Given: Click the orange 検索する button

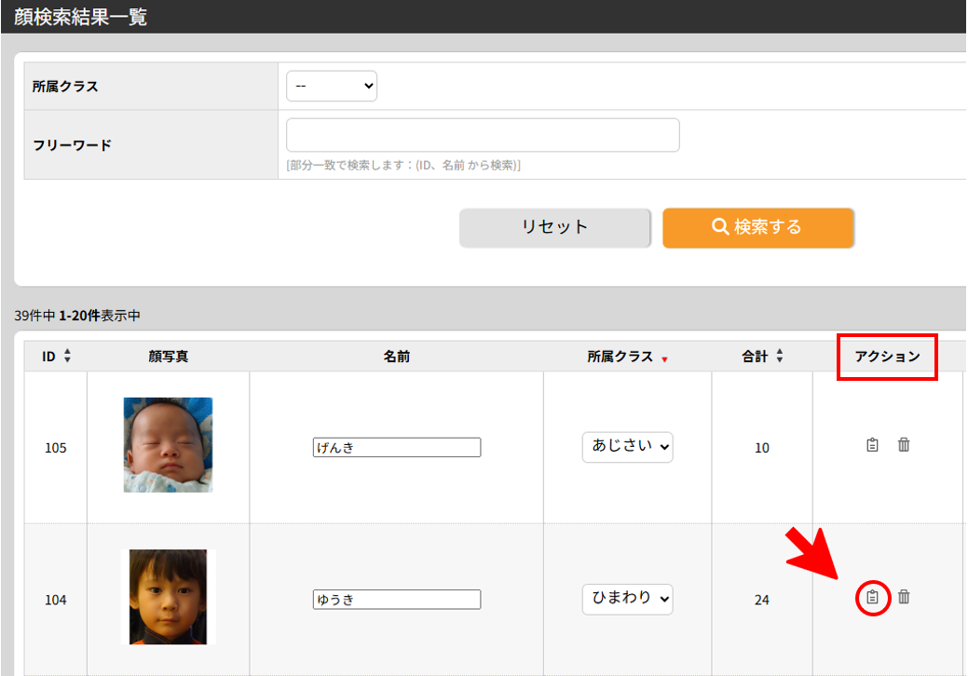Looking at the screenshot, I should coord(757,227).
